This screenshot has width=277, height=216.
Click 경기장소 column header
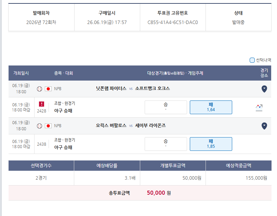tap(264, 73)
